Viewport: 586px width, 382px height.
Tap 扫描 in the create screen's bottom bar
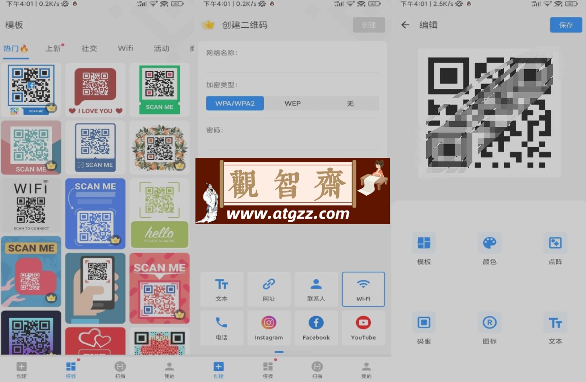[317, 370]
